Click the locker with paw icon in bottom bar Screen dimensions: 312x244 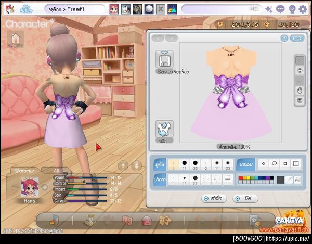255,221
